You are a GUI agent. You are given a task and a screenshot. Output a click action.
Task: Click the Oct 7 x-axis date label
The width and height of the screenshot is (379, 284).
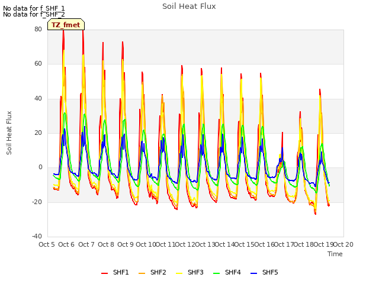point(86,244)
